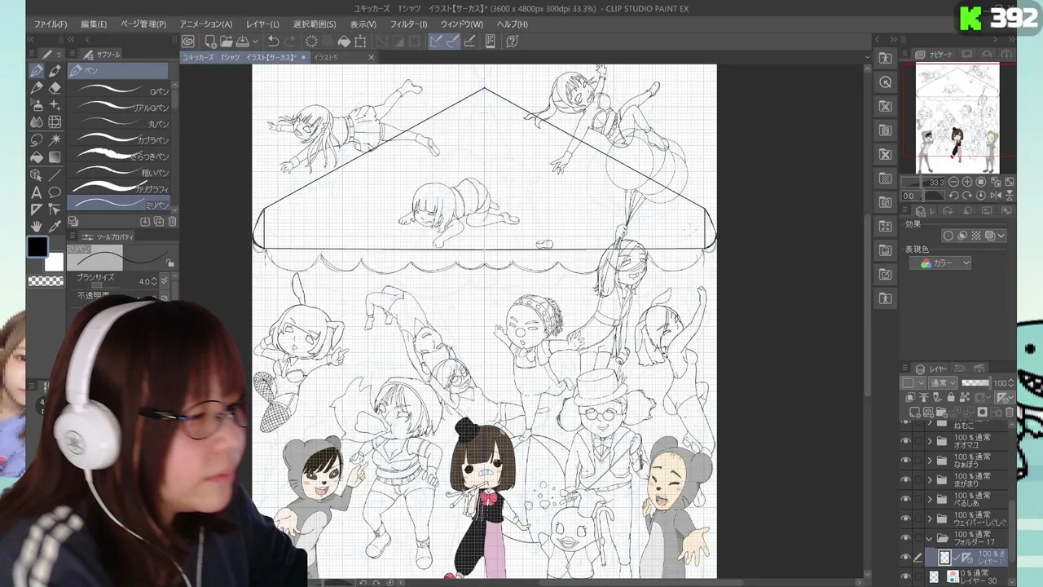This screenshot has height=587, width=1043.
Task: Open the save options dropdown arrow
Action: pyautogui.click(x=255, y=42)
